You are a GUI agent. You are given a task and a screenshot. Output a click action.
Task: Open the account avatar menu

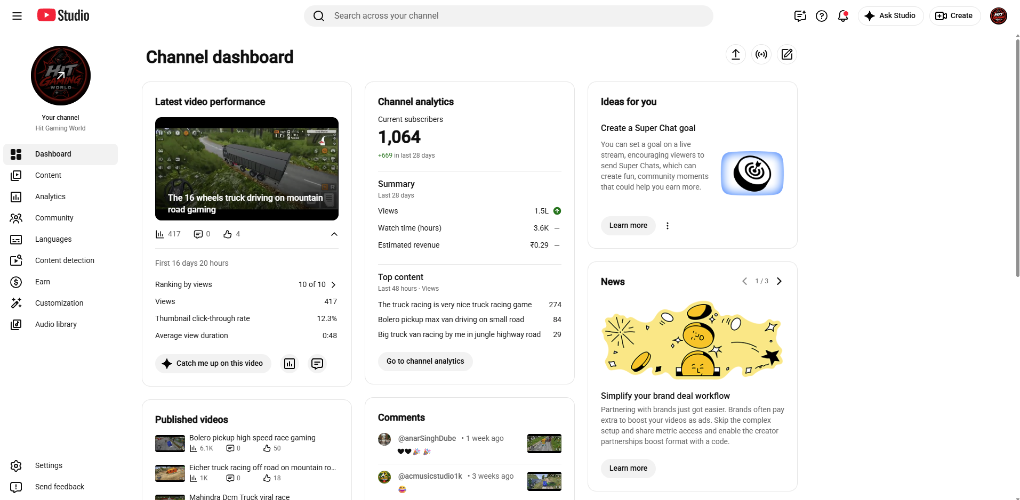coord(999,16)
